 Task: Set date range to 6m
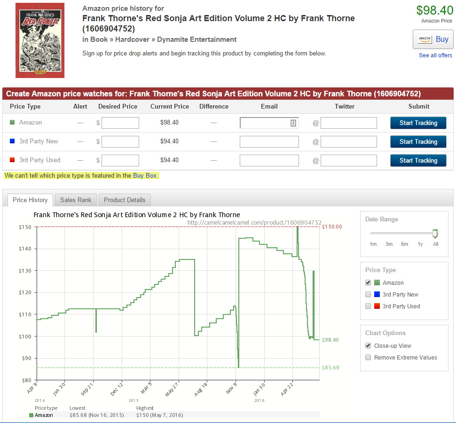(405, 244)
